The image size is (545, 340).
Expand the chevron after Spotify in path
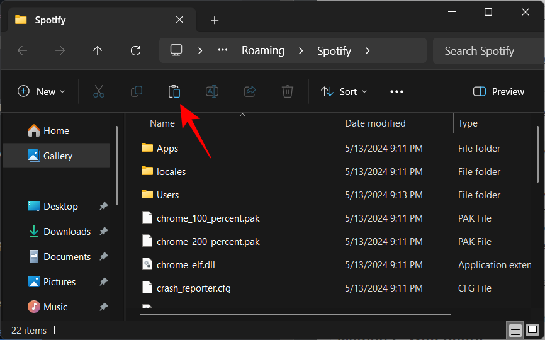point(368,51)
